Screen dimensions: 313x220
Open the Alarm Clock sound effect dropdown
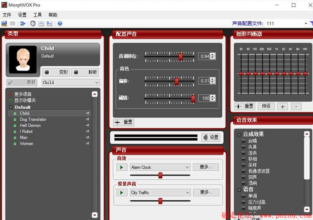[160, 167]
